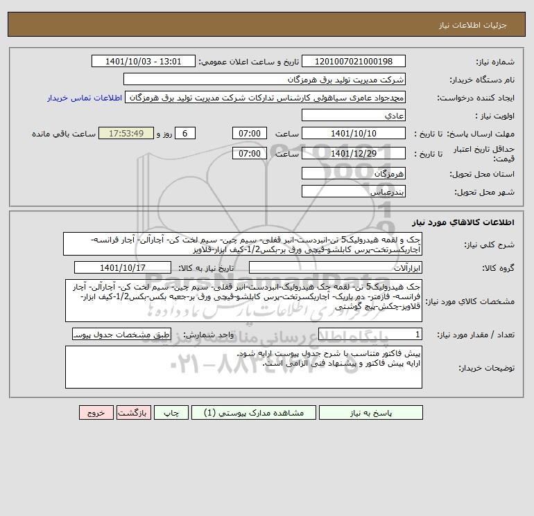Click the general need description text box

point(243,244)
